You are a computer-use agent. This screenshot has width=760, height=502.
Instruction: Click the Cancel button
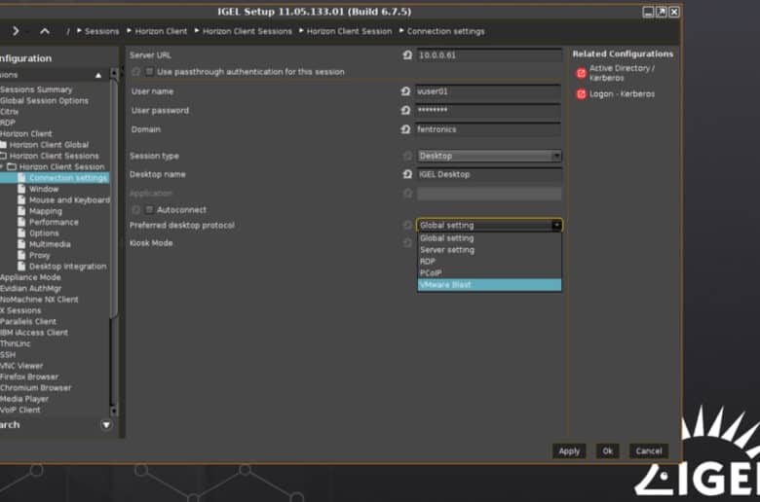[649, 451]
